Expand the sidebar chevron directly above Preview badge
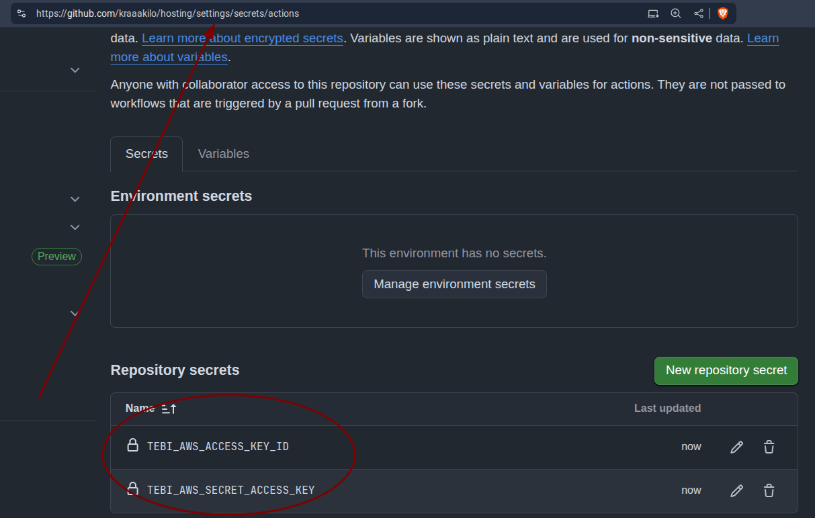Screen dimensions: 815x518 point(75,227)
